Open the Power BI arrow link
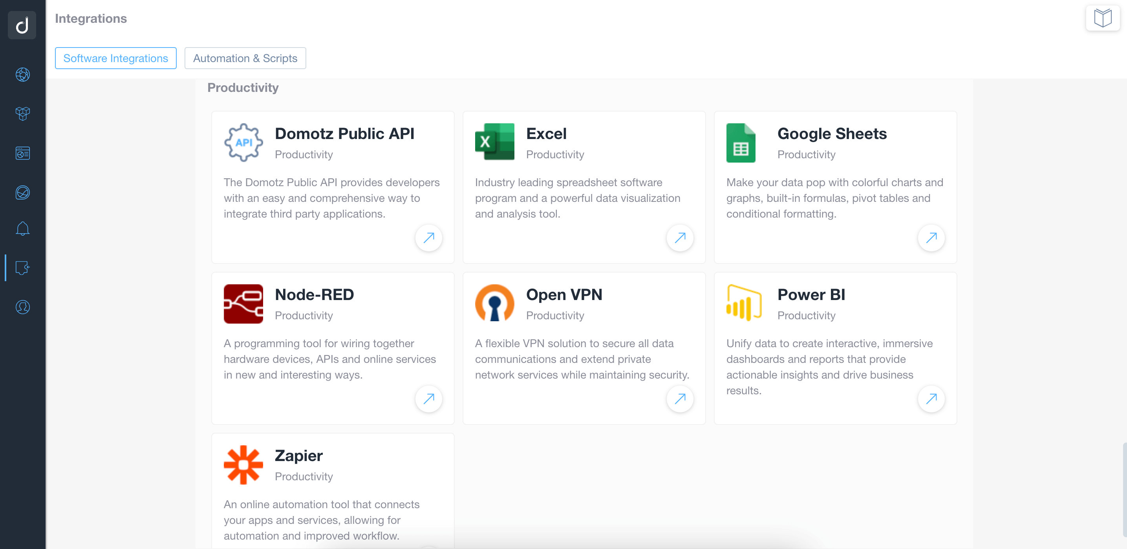 (x=931, y=399)
